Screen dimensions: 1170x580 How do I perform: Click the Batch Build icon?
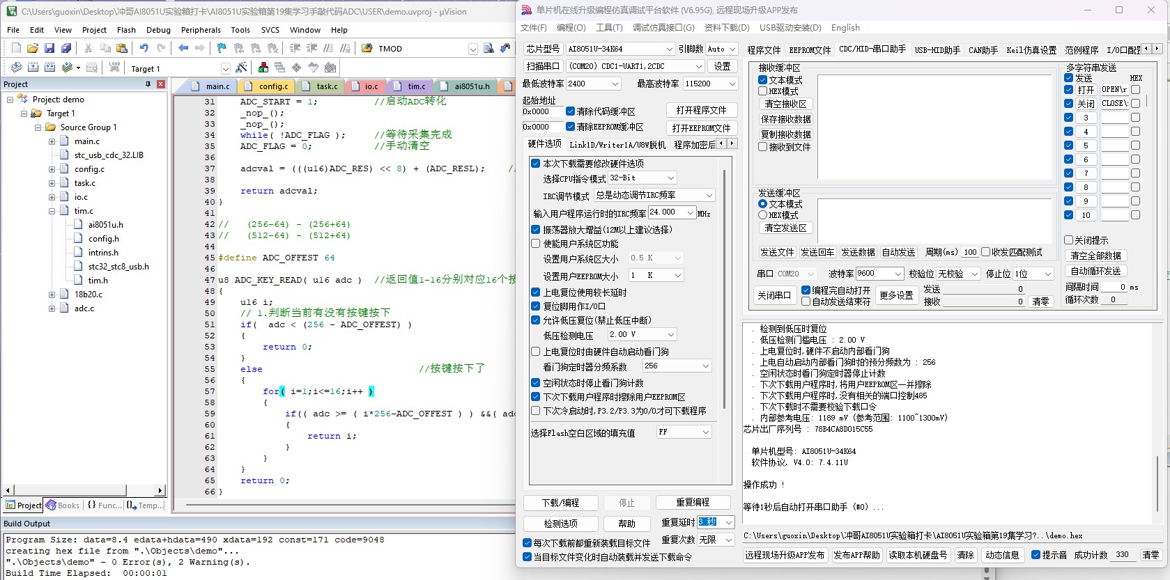68,68
